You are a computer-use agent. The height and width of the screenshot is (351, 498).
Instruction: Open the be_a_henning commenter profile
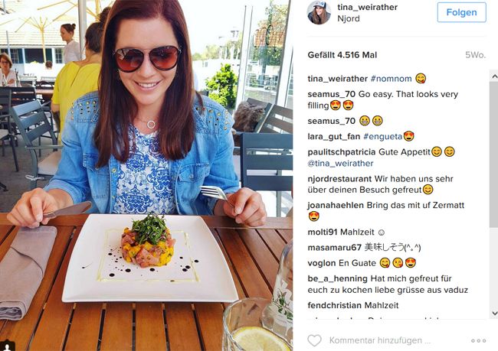pos(337,278)
